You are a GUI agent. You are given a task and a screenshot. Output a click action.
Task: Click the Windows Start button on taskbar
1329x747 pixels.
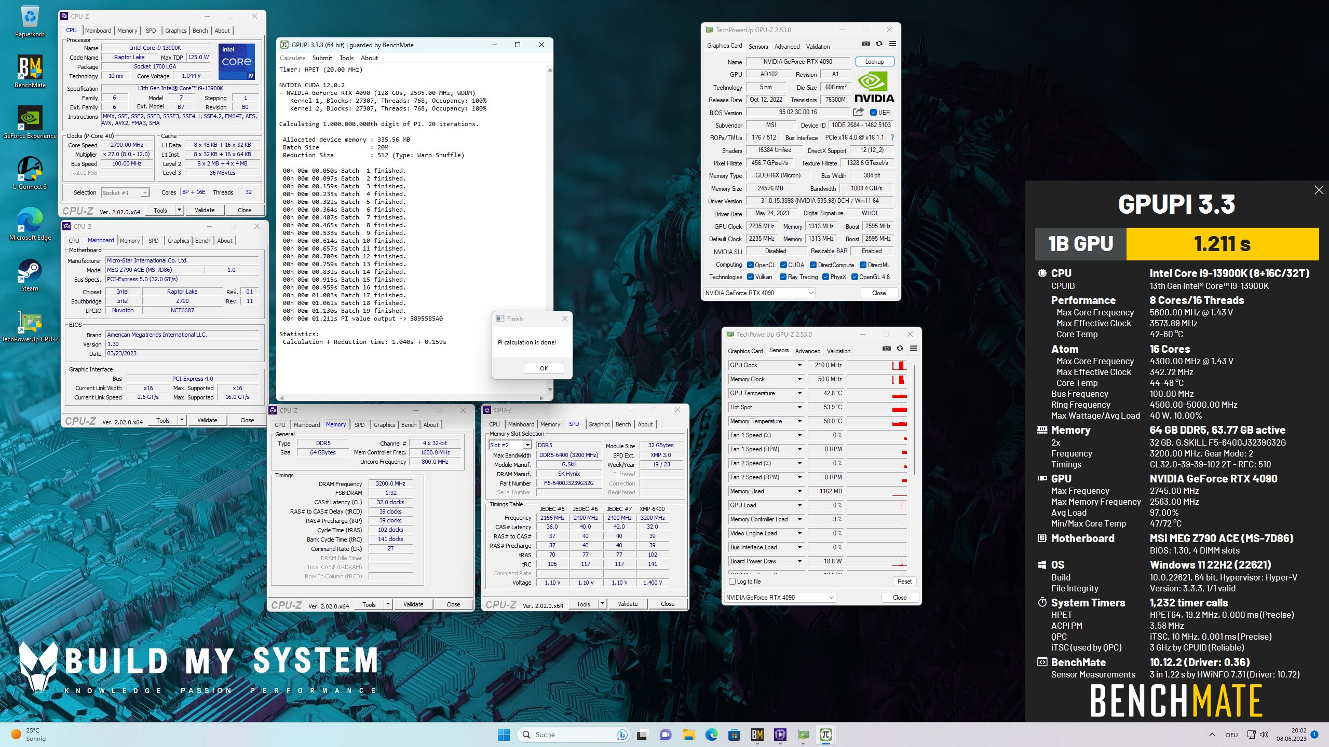coord(504,735)
